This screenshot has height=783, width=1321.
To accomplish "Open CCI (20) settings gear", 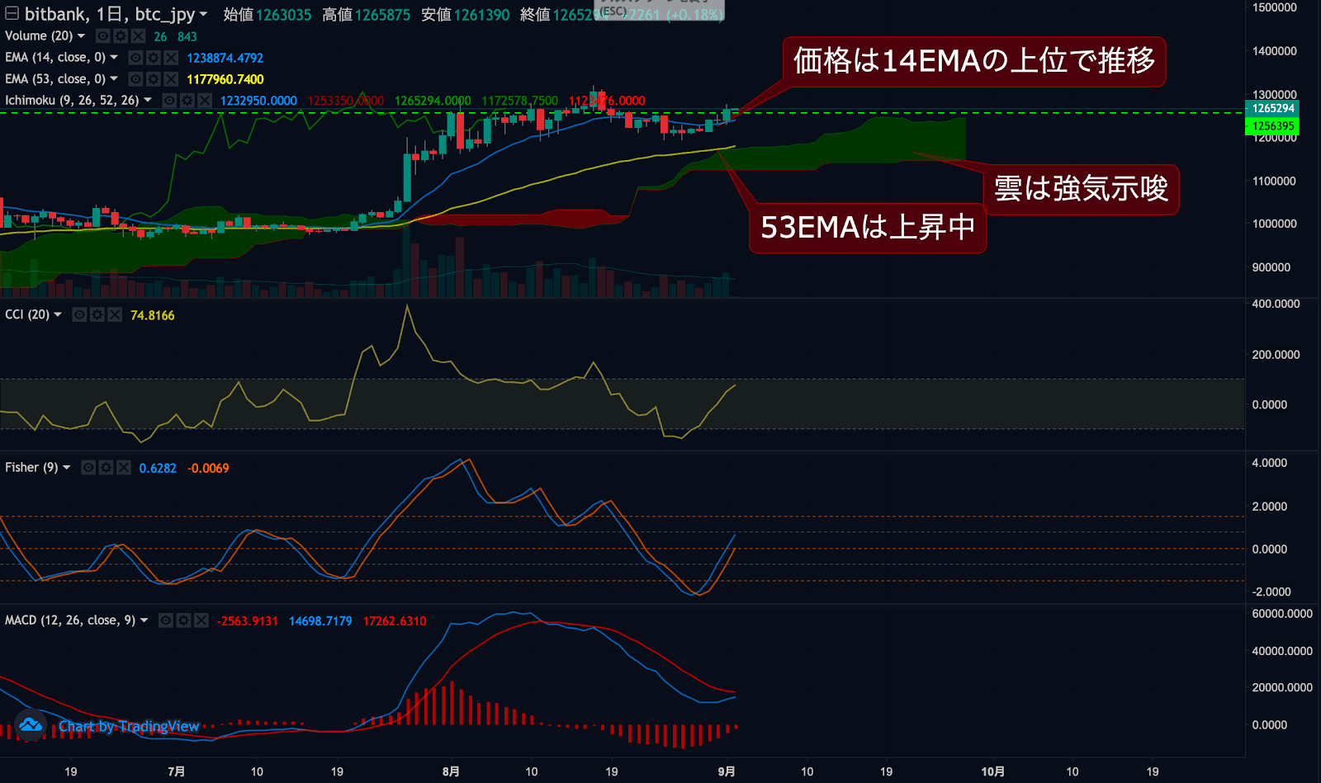I will coord(97,315).
